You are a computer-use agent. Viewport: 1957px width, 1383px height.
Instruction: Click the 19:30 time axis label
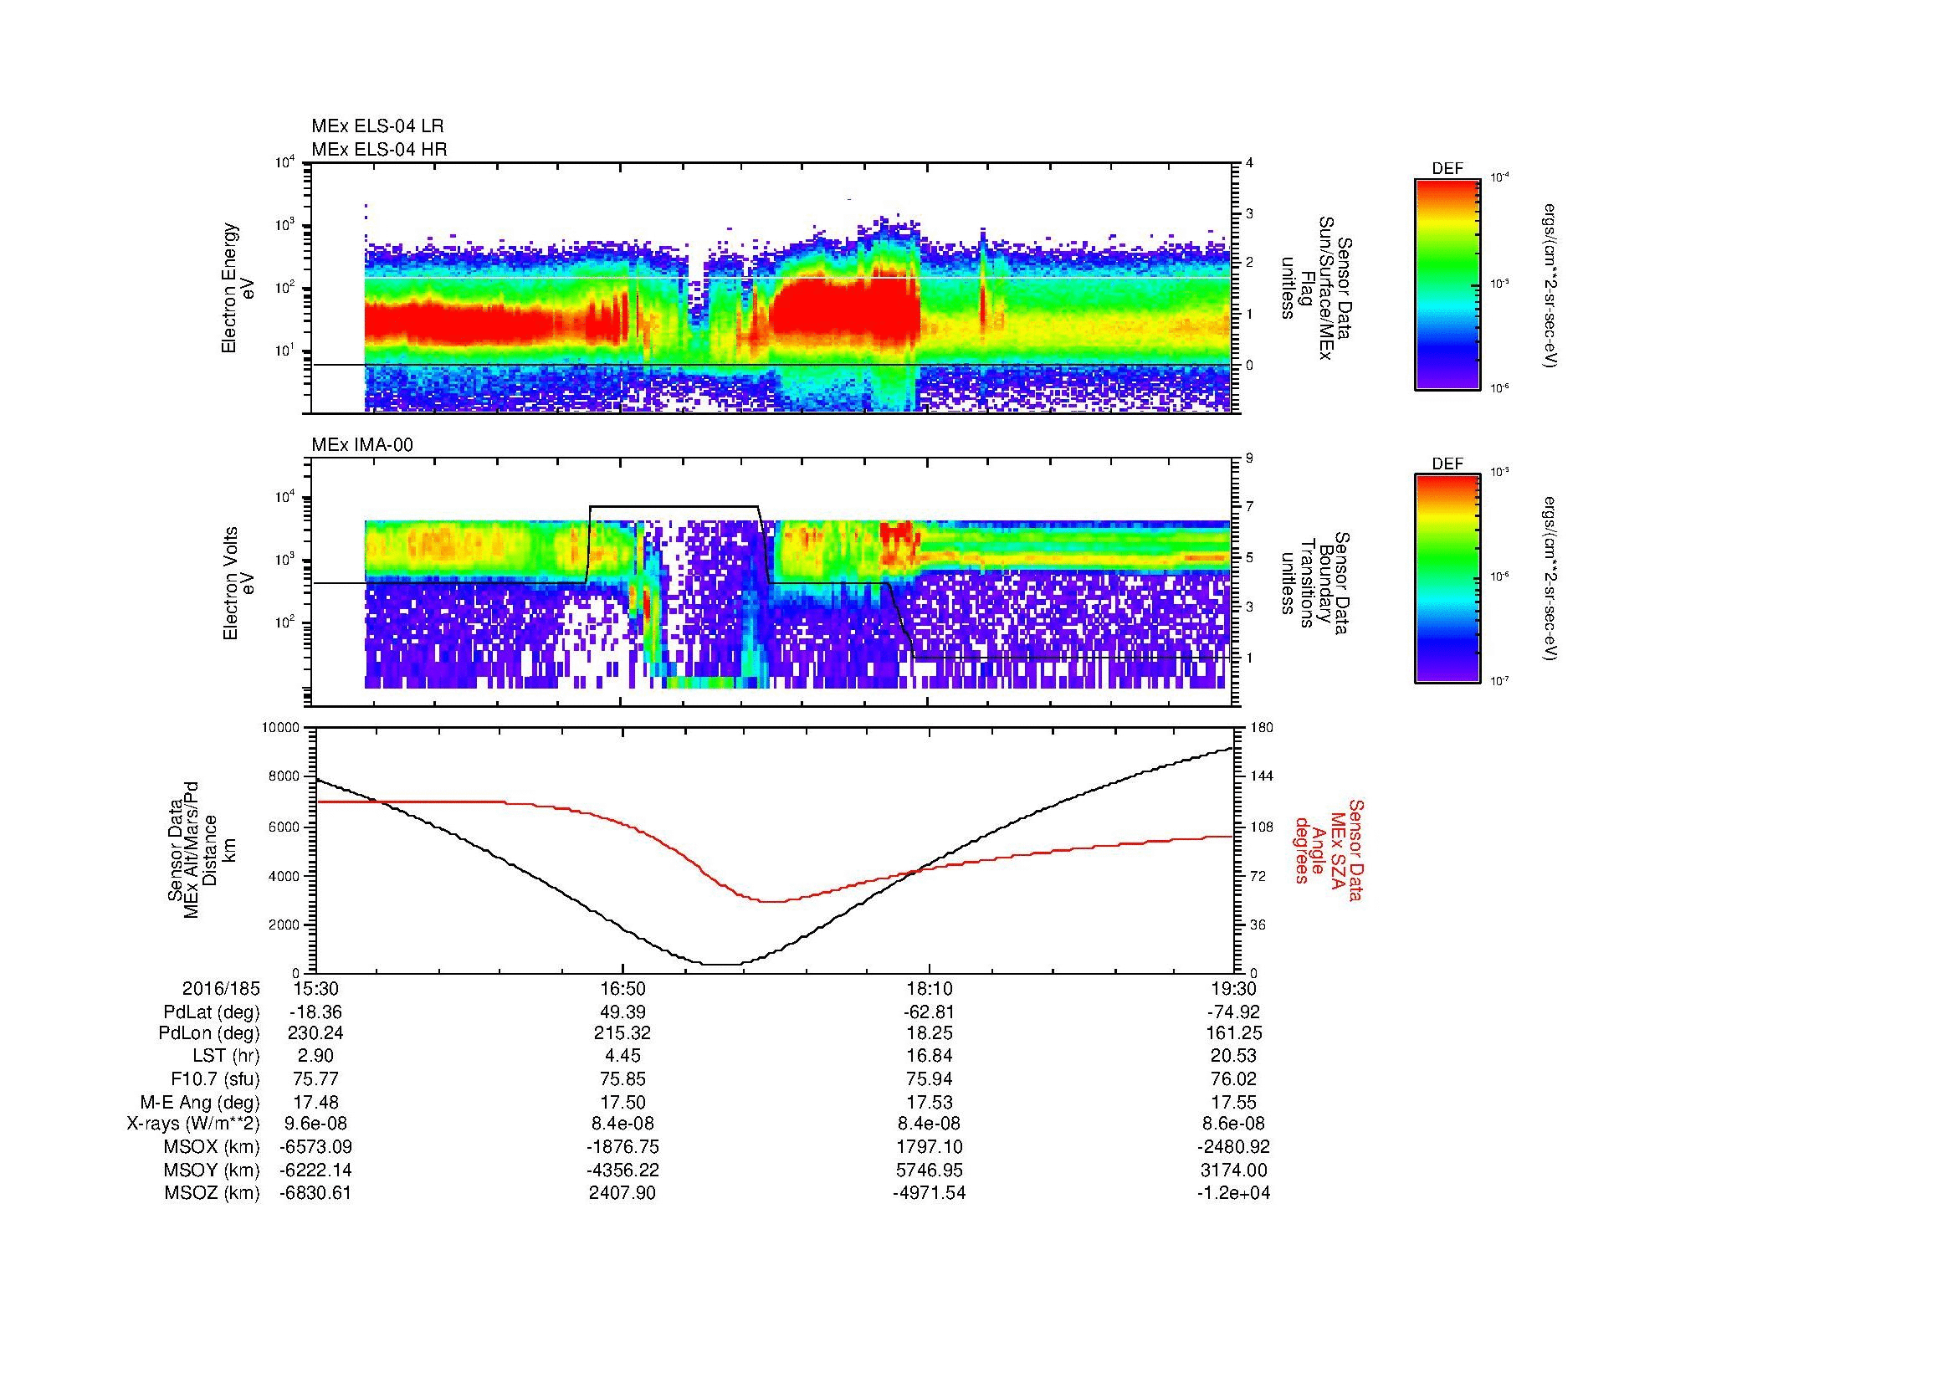point(1234,988)
